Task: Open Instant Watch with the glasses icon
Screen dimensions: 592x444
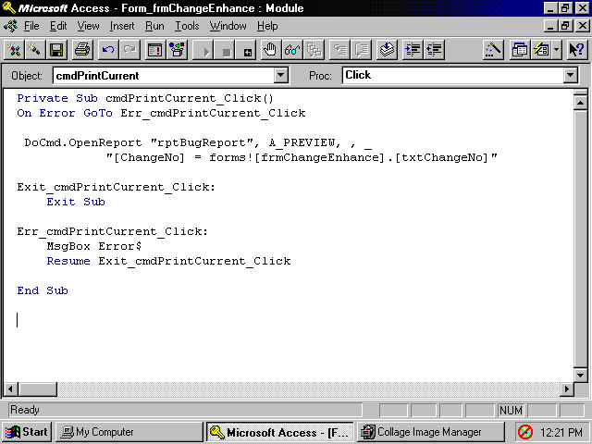Action: coord(292,50)
